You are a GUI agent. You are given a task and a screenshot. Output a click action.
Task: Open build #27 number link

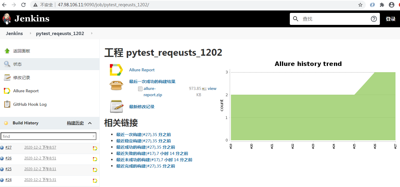[8, 147]
